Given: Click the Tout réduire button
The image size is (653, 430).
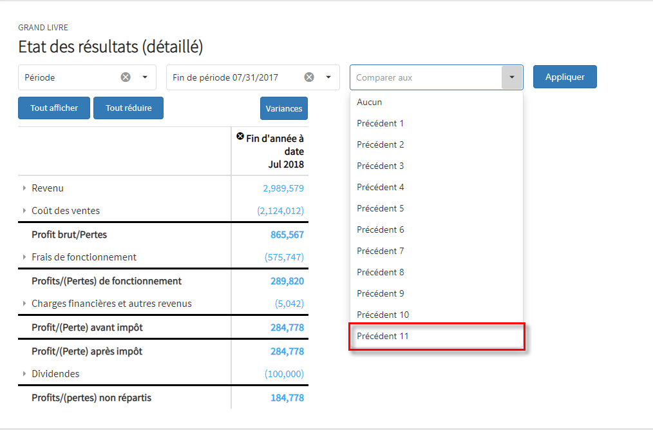Looking at the screenshot, I should pyautogui.click(x=128, y=108).
